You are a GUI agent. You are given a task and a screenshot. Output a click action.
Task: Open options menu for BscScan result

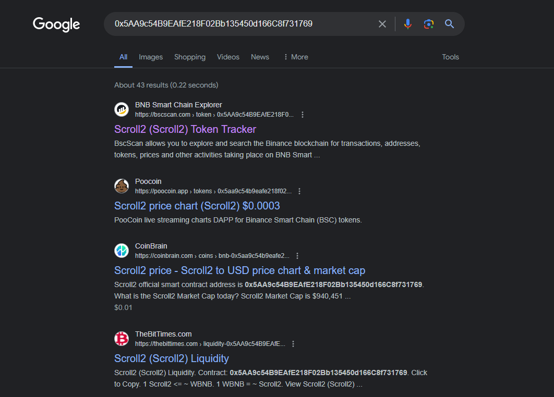(x=303, y=115)
